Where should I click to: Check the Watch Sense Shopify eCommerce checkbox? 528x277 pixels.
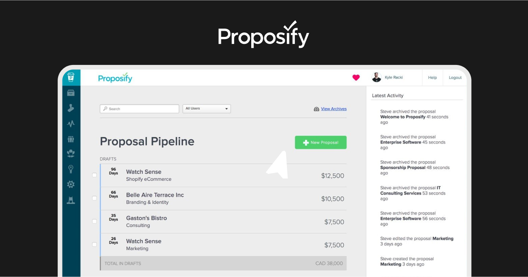pyautogui.click(x=94, y=175)
